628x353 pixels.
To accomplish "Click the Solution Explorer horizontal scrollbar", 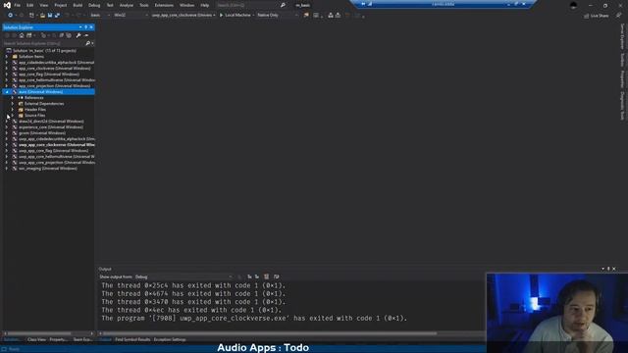I will click(x=39, y=333).
